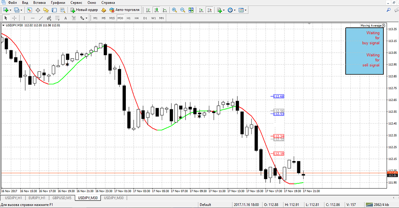The height and width of the screenshot is (208, 399).
Task: Switch to the EURJPY,H1 chart tab
Action: pyautogui.click(x=37, y=198)
